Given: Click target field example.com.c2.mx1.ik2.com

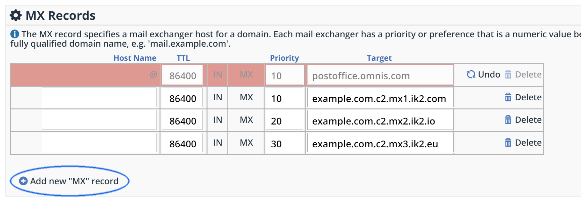Looking at the screenshot, I should pyautogui.click(x=380, y=98).
